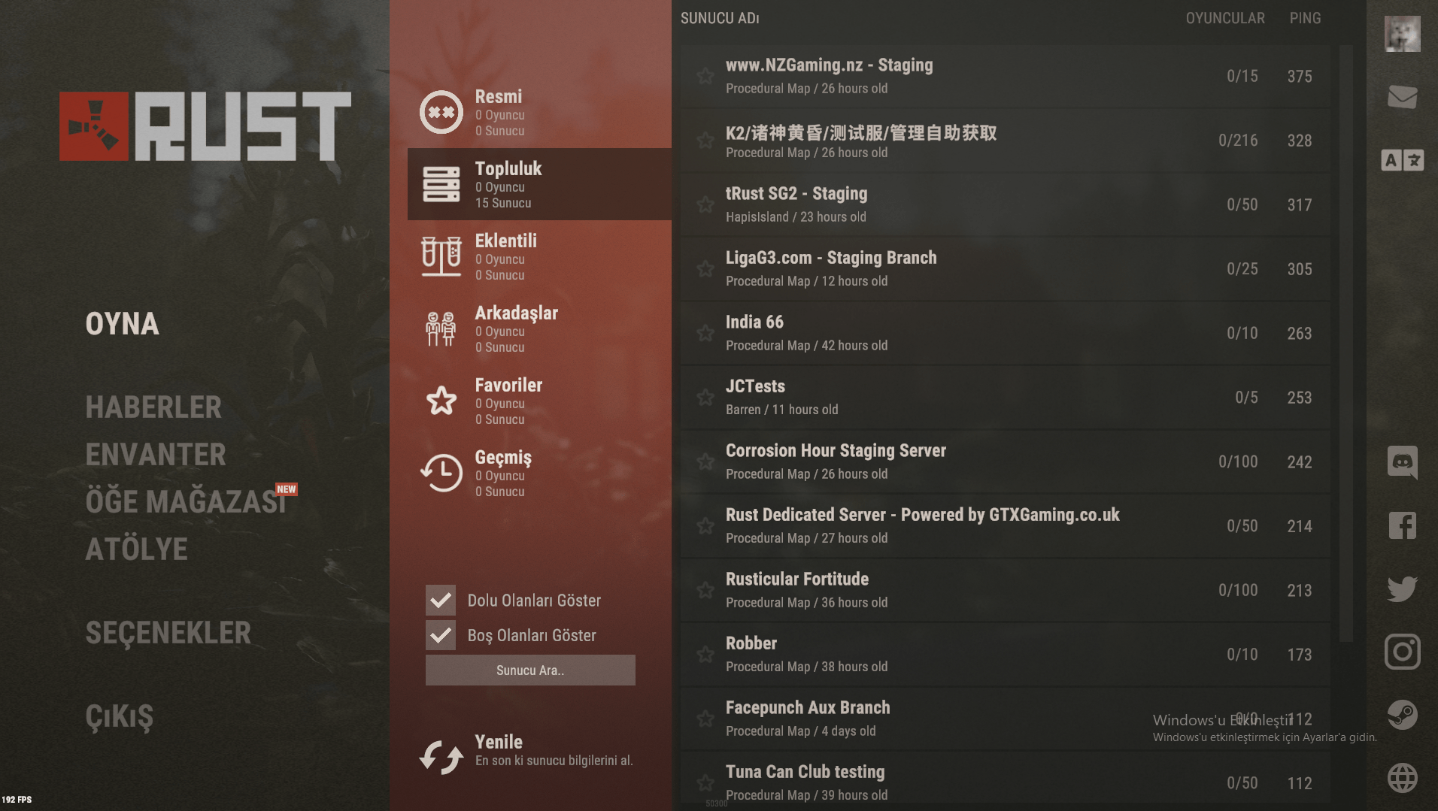The width and height of the screenshot is (1438, 811).
Task: Star the JCTests server as favorite
Action: click(x=705, y=397)
